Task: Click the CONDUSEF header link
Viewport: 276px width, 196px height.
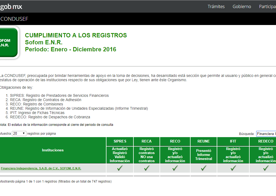Action: pyautogui.click(x=14, y=19)
